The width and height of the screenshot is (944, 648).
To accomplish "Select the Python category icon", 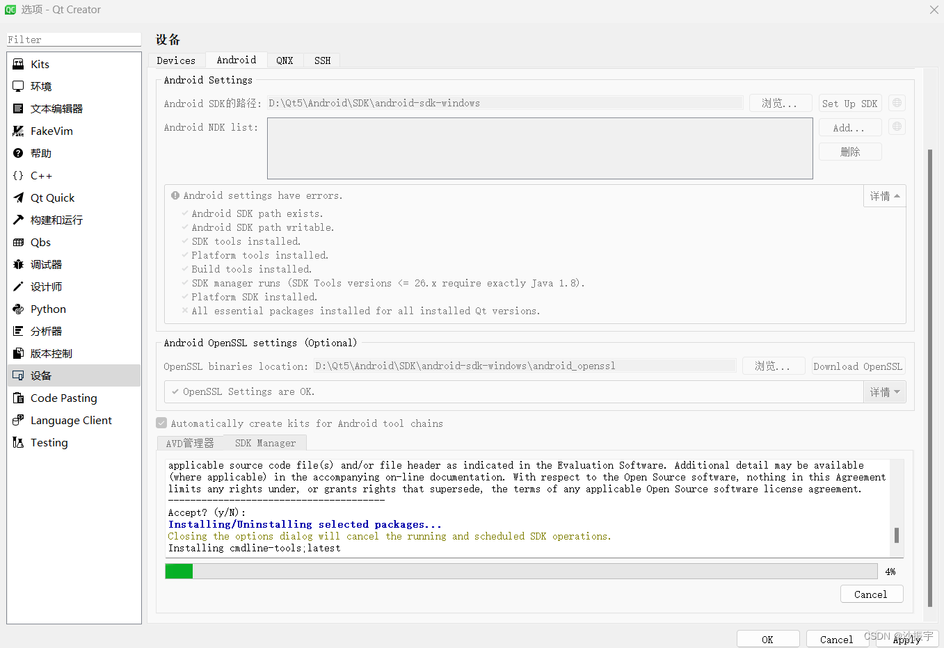I will (x=18, y=309).
